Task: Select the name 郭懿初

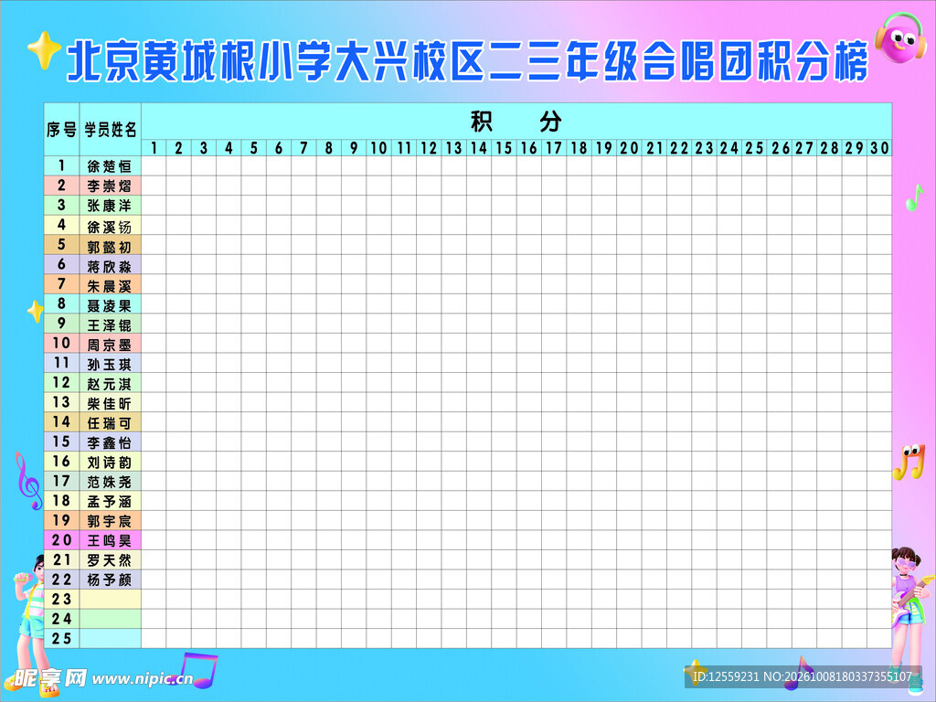Action: [110, 247]
